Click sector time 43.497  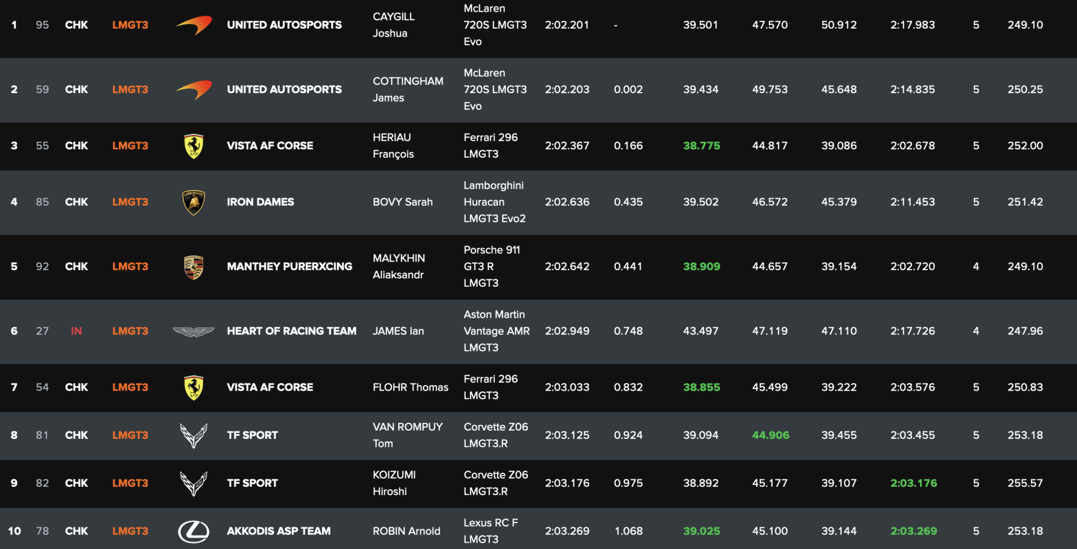(x=701, y=331)
